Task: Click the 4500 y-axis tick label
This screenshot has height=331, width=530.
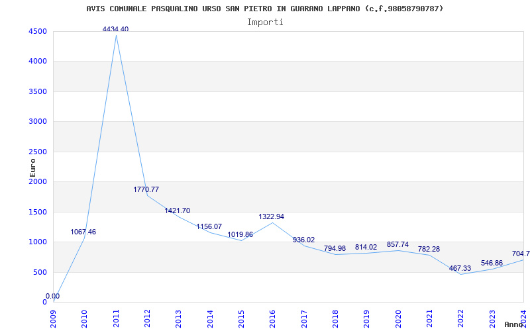Action: click(37, 31)
